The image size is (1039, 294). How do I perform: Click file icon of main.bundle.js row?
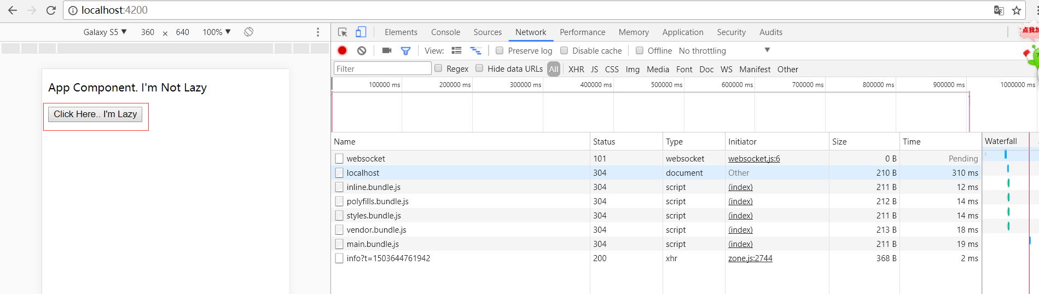[339, 244]
